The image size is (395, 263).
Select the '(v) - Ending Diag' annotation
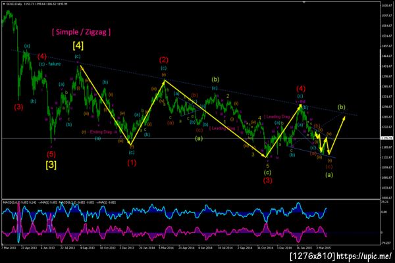97,132
